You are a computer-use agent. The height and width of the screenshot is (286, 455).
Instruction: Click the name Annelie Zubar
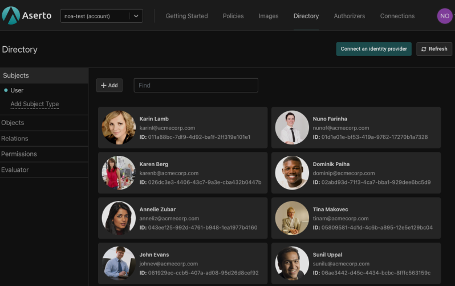tap(157, 210)
